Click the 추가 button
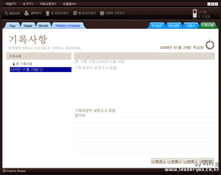Viewport: 221px width, 175px height. 158,161
